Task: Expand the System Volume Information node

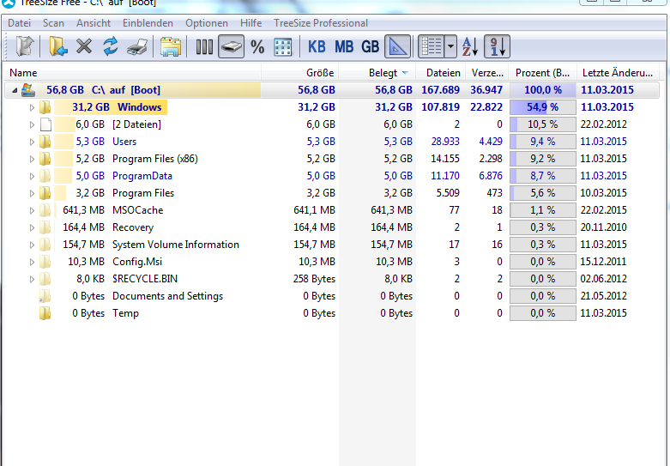Action: [32, 245]
